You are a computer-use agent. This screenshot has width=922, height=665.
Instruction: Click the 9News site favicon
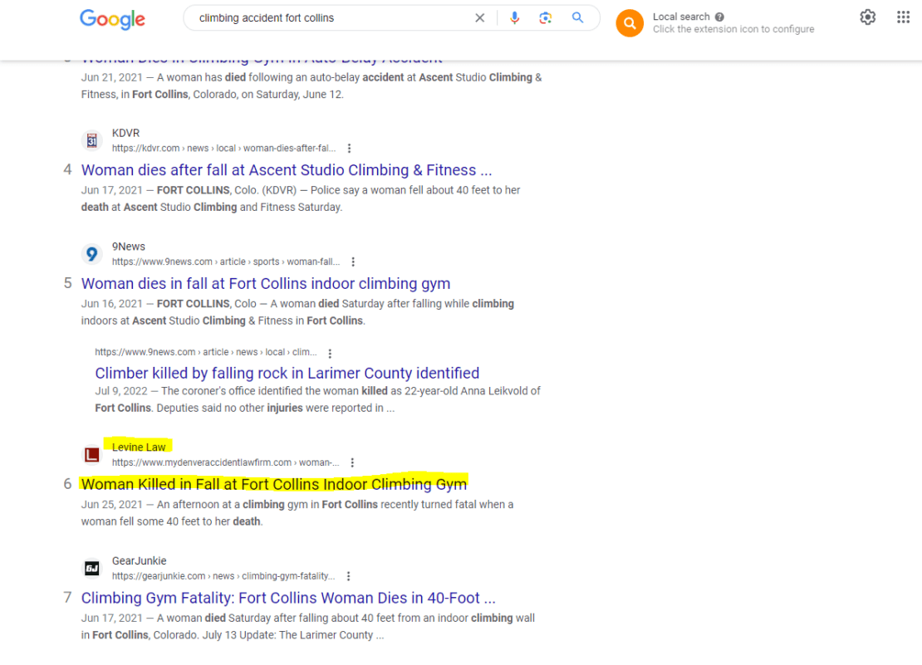pyautogui.click(x=91, y=254)
